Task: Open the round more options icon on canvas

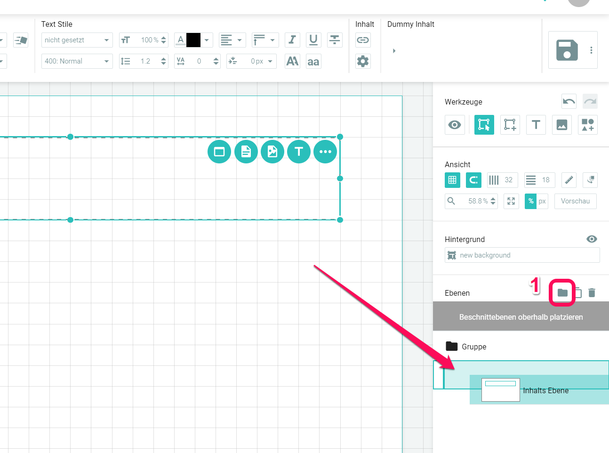Action: 325,152
